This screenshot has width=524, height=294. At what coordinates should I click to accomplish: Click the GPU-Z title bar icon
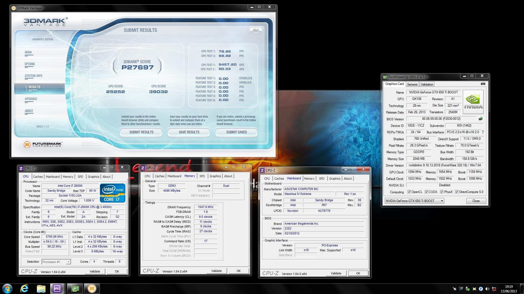pos(385,77)
